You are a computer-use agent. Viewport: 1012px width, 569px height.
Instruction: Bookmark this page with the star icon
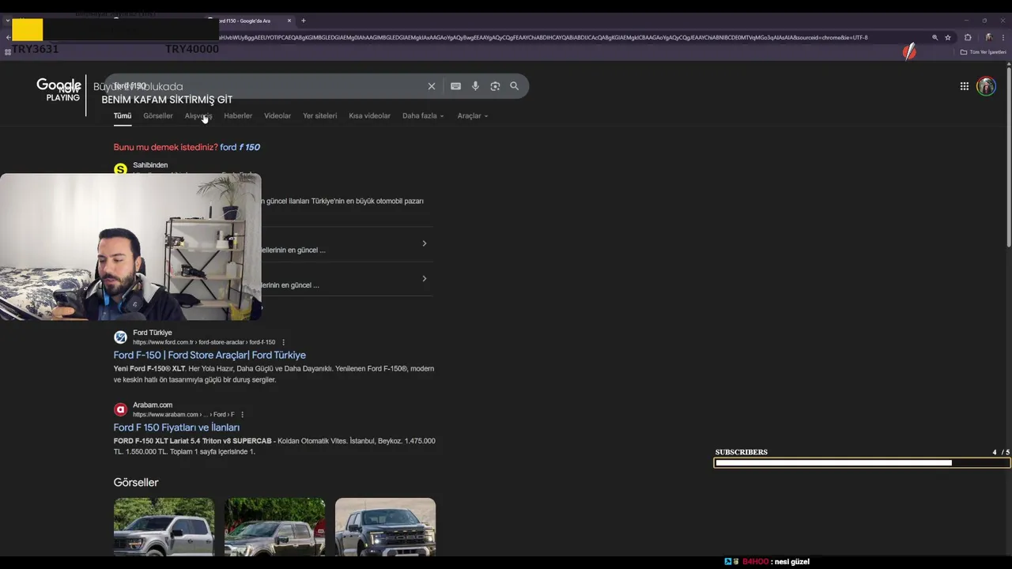[948, 37]
